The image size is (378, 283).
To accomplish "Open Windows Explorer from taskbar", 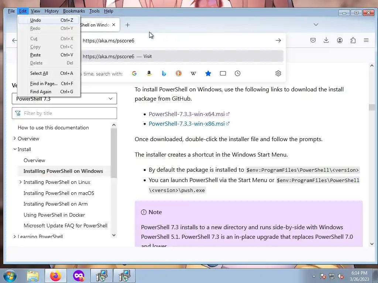I will [x=33, y=276].
